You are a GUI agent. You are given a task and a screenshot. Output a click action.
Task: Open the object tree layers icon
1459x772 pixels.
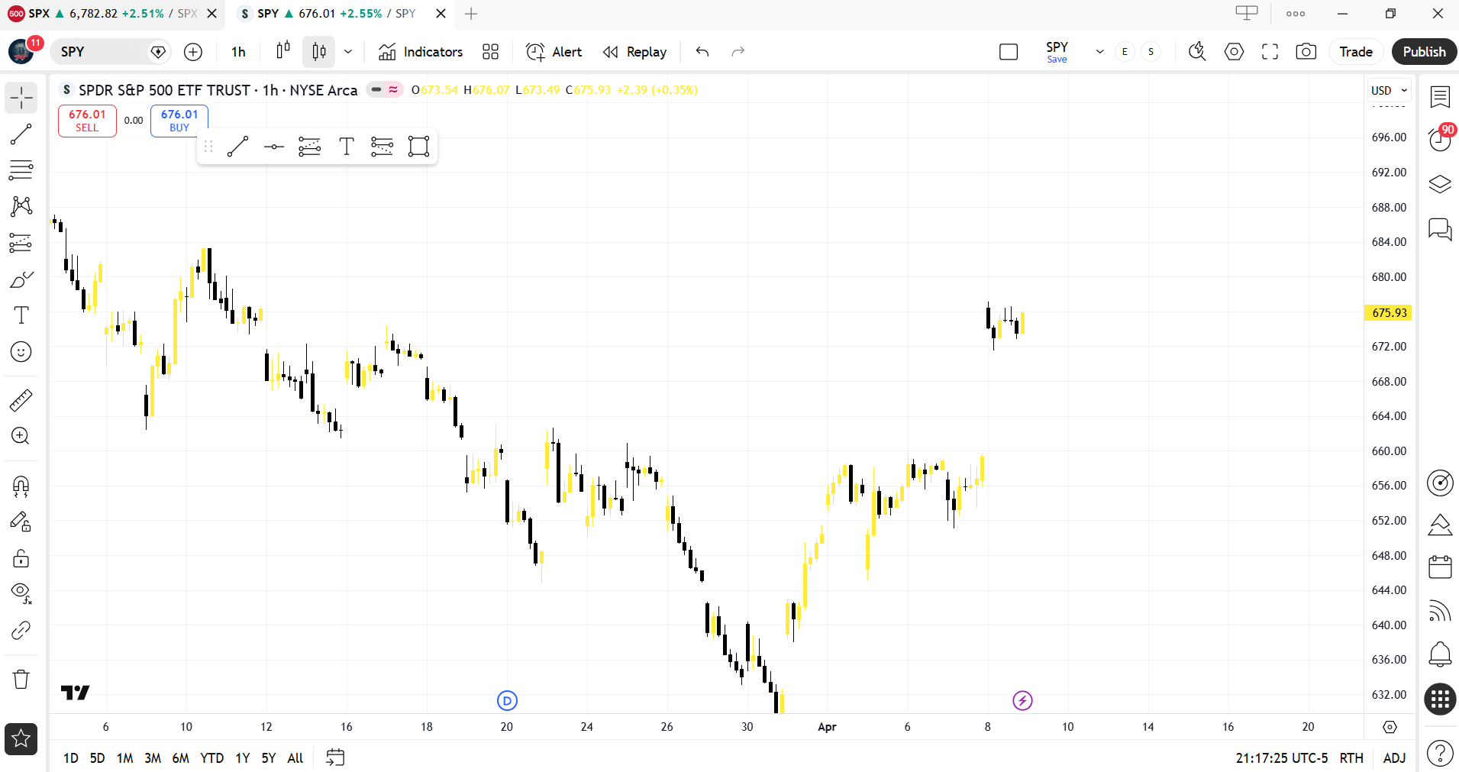tap(1440, 184)
